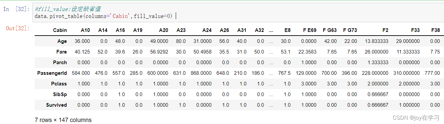Click the A23 column header

pos(181,30)
